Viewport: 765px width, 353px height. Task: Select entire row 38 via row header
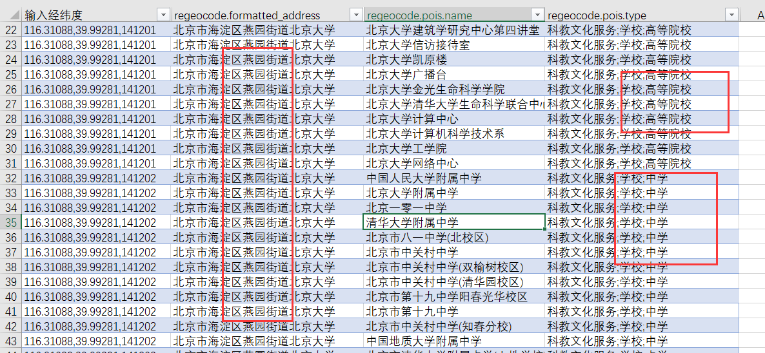tap(11, 267)
